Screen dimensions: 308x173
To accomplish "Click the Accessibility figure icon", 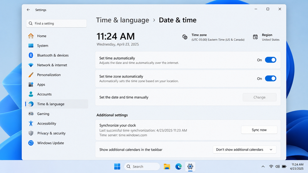I will (x=31, y=123).
